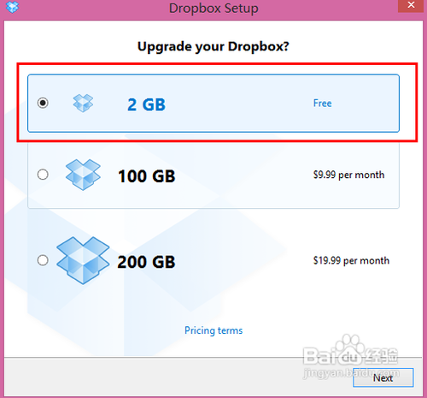Select the 2 GB free radio button

pyautogui.click(x=43, y=103)
